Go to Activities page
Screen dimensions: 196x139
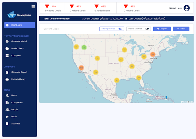[x=15, y=124]
